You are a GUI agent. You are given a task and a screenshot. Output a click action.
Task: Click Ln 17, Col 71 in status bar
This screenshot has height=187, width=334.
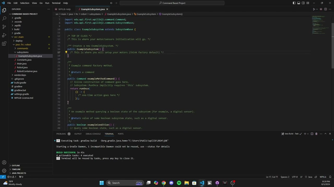[272, 177]
